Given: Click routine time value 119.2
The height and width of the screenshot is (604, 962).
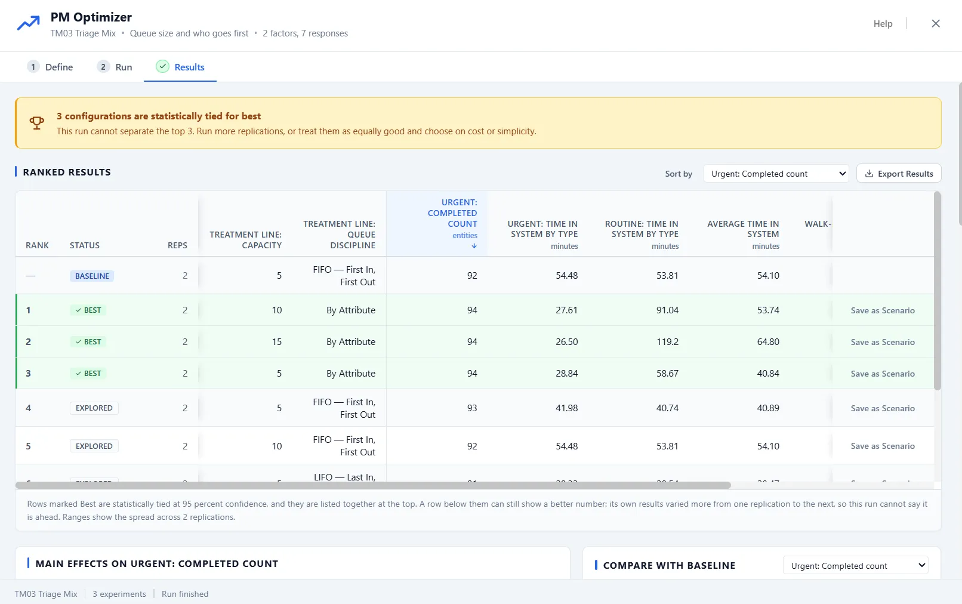Looking at the screenshot, I should [667, 342].
